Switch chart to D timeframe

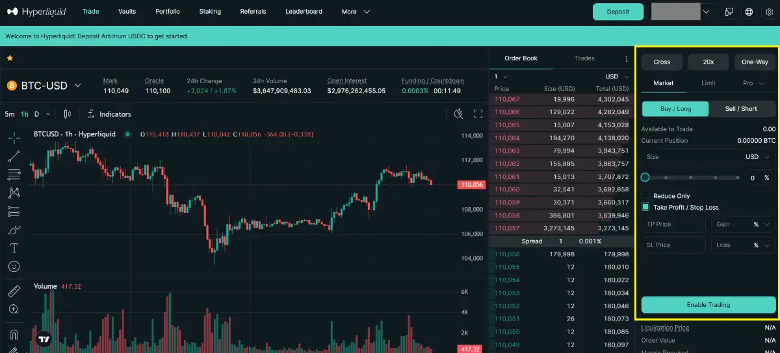coord(37,114)
